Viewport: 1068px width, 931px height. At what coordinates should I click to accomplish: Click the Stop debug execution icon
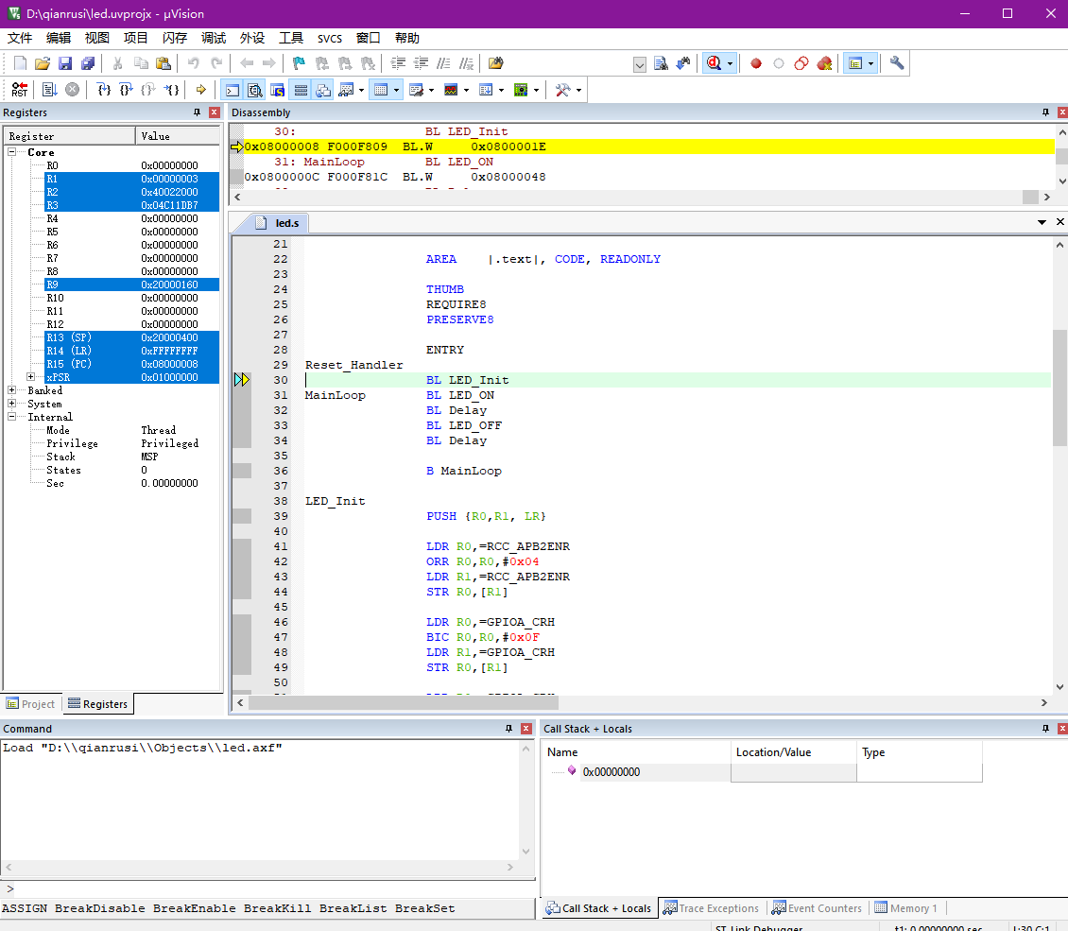click(72, 89)
